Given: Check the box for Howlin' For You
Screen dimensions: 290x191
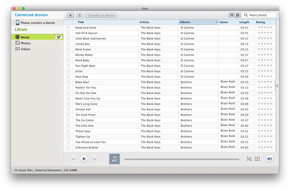Looking at the screenshot, I should click(68, 88).
